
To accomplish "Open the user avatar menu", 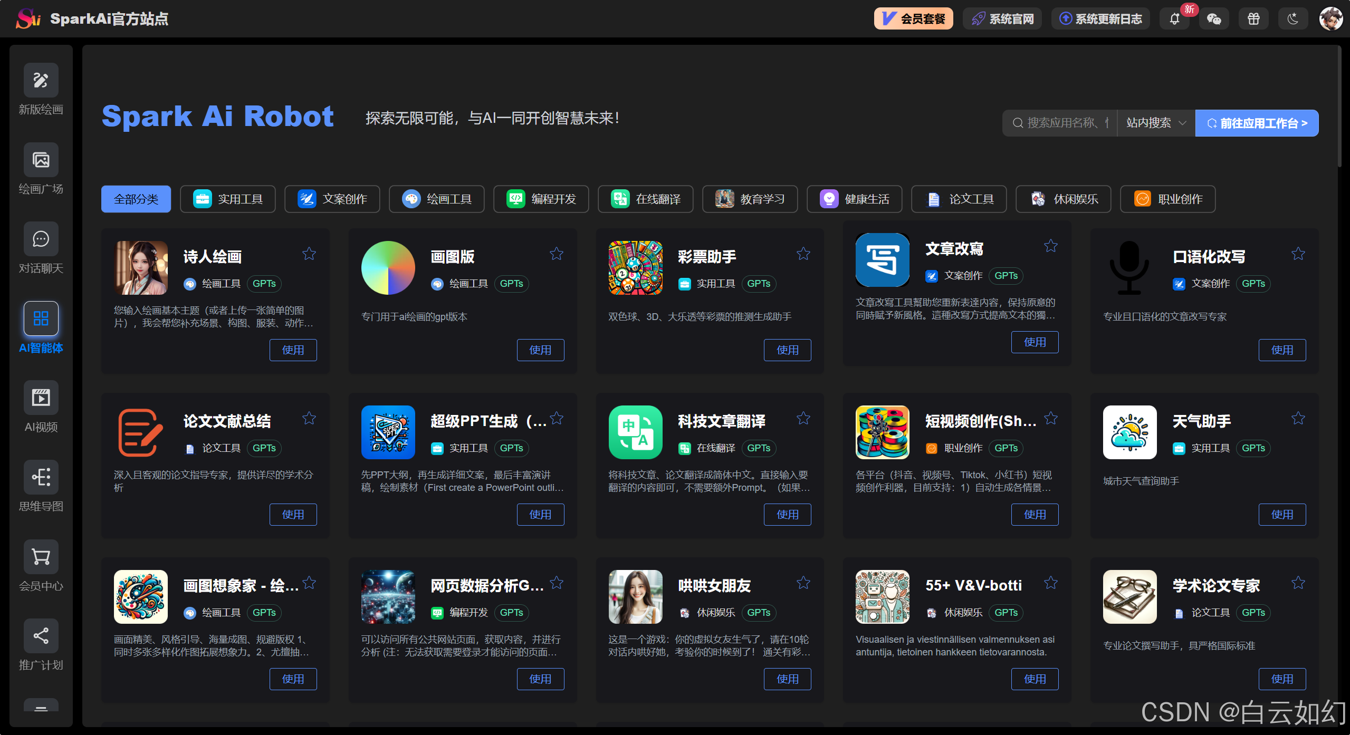I will click(x=1330, y=19).
